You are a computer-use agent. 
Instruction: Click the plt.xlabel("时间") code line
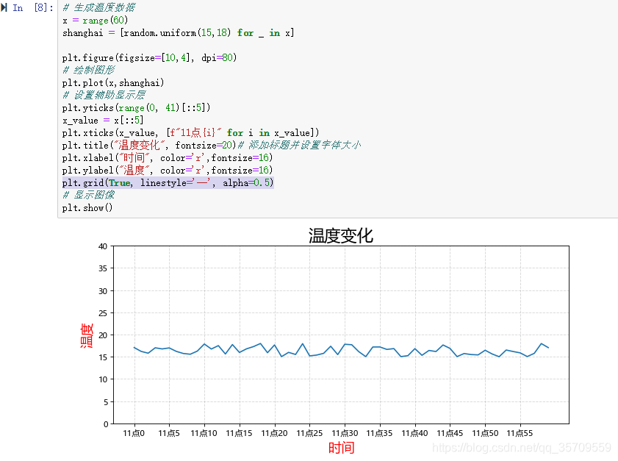point(168,158)
